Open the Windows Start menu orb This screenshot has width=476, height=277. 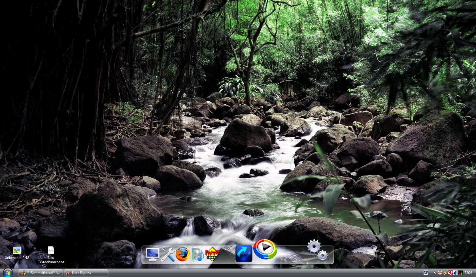pyautogui.click(x=7, y=273)
